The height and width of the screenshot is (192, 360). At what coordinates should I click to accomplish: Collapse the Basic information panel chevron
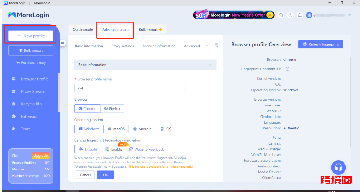pyautogui.click(x=211, y=65)
